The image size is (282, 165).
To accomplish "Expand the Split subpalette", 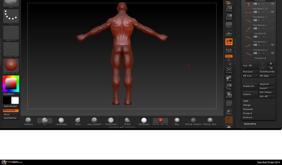I will coord(246,101).
